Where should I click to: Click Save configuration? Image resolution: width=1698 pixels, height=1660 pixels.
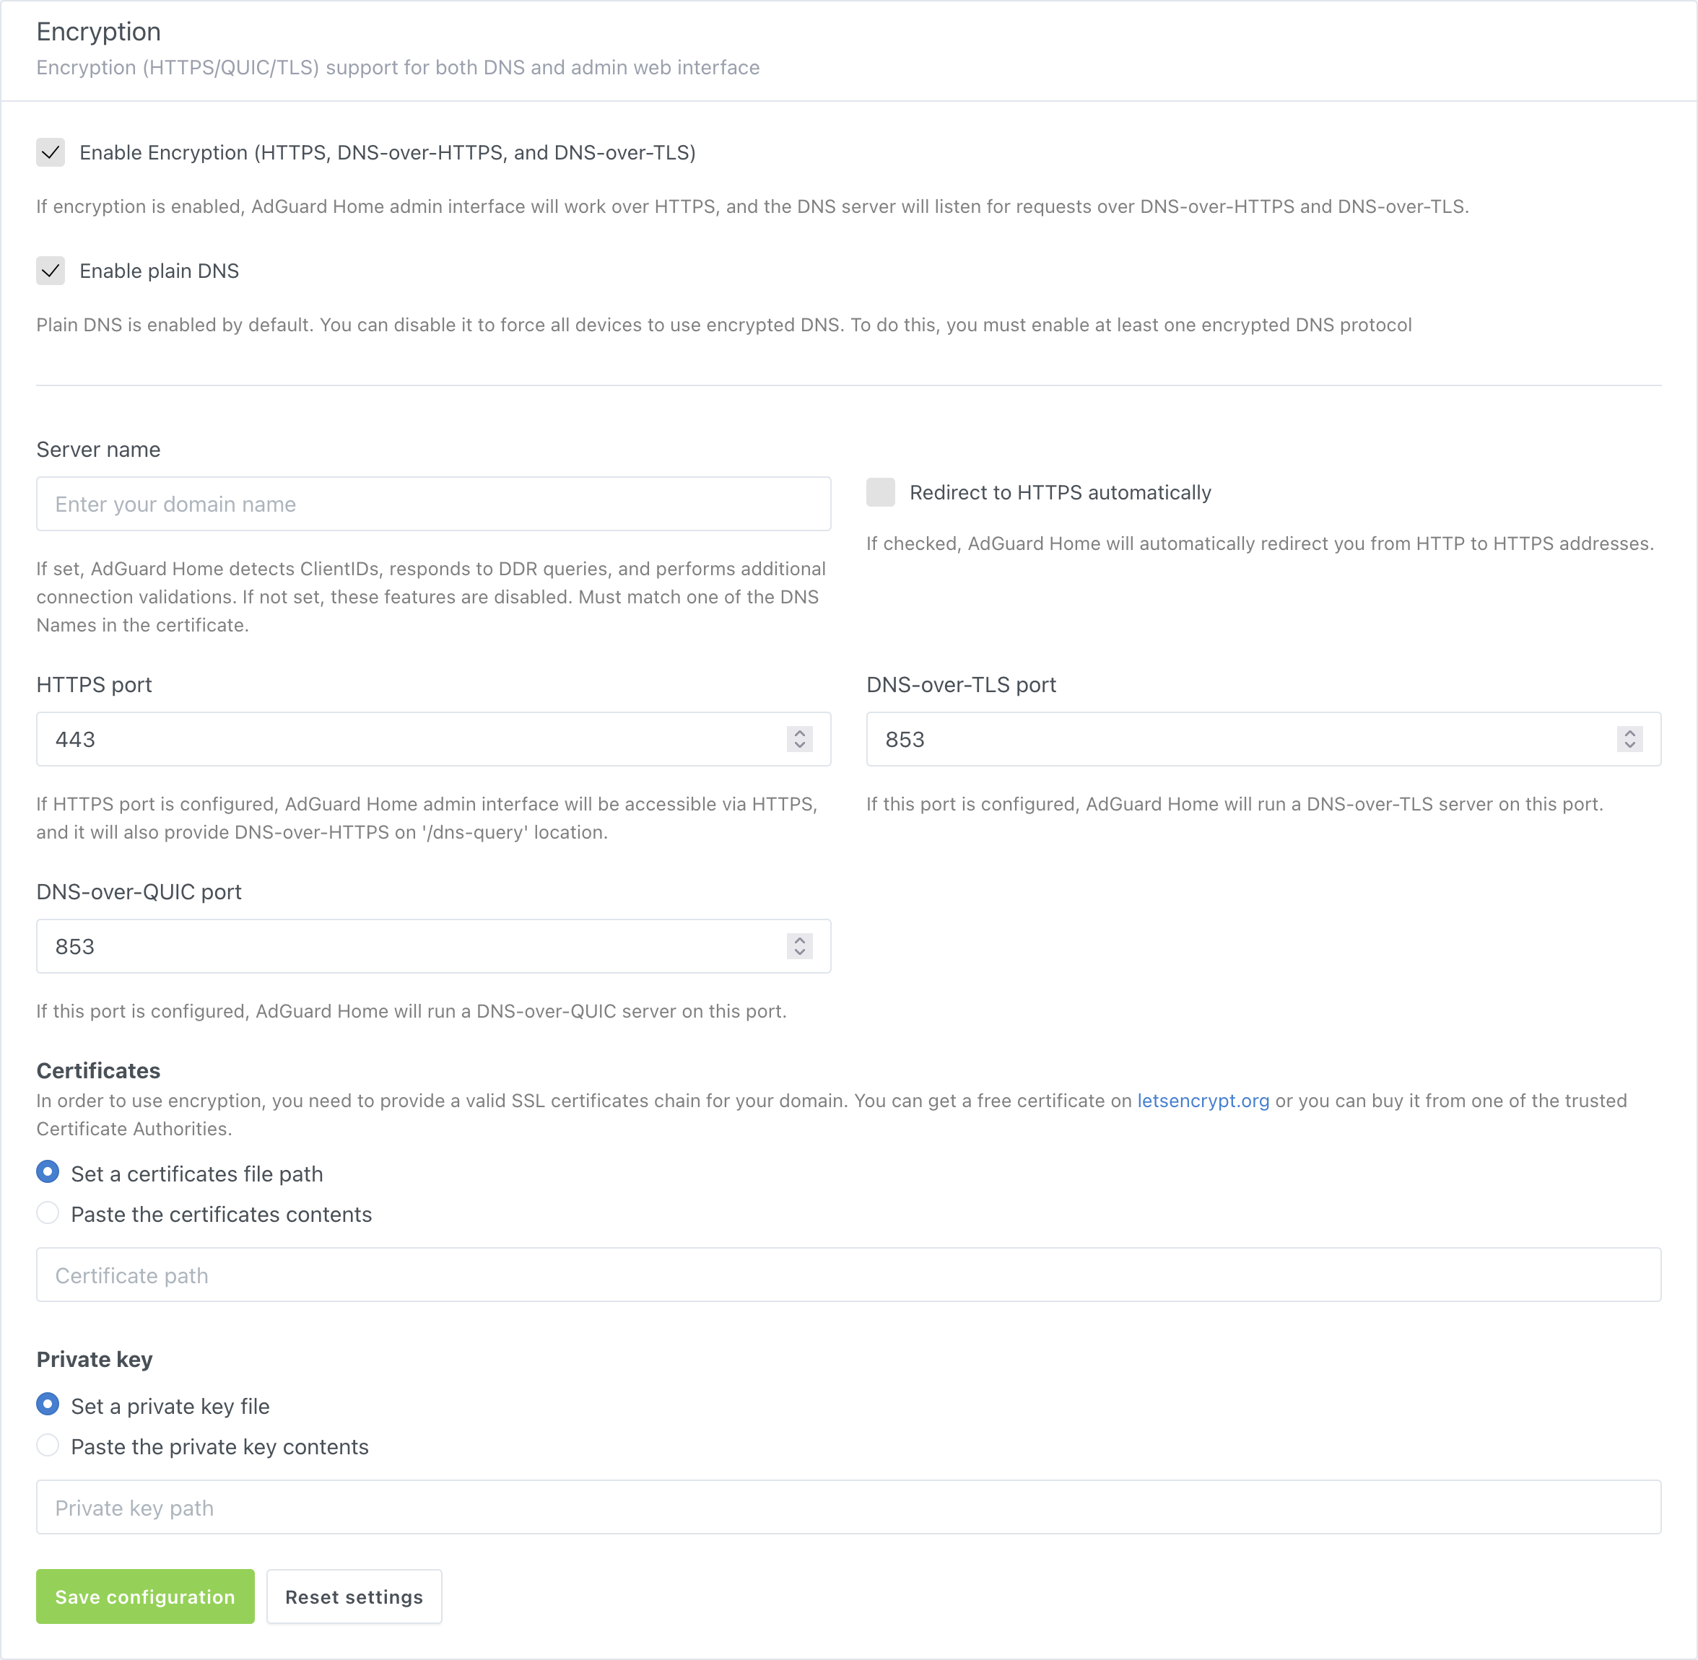pos(145,1596)
